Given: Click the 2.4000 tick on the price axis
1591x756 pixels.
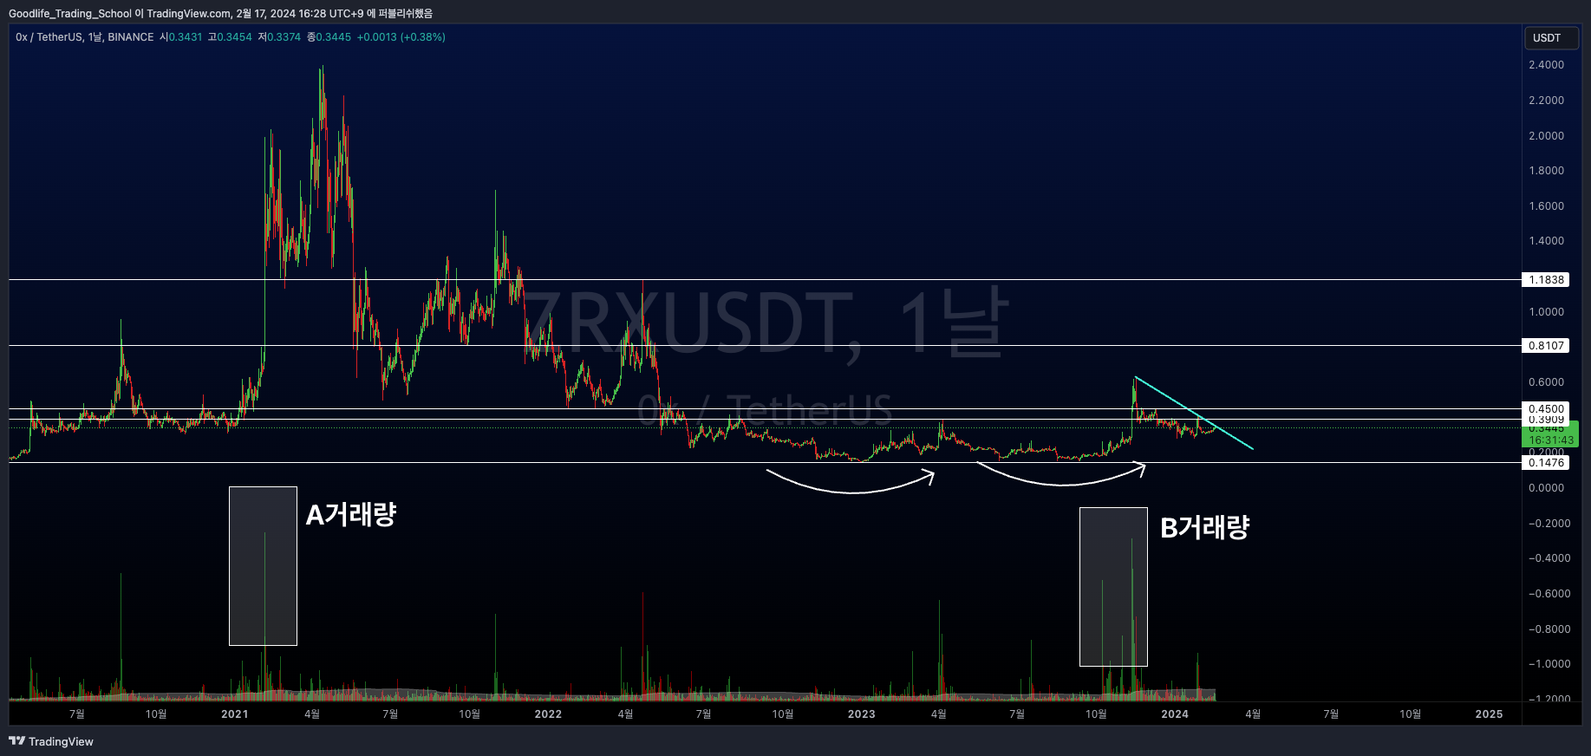Looking at the screenshot, I should [1546, 65].
